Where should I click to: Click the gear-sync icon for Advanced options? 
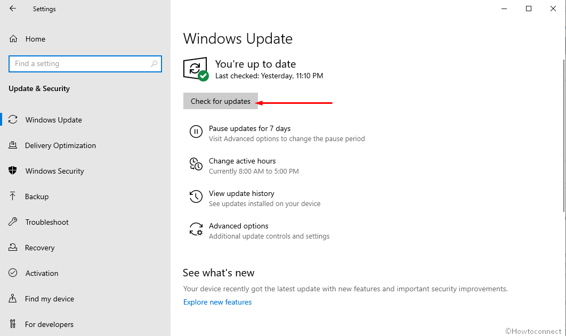coord(196,229)
